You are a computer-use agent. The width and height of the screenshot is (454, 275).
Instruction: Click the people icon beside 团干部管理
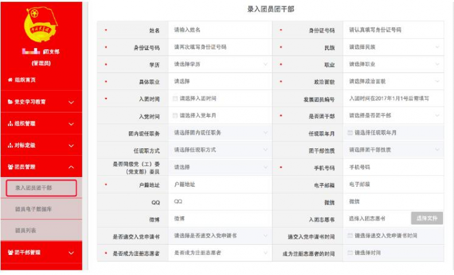point(10,252)
